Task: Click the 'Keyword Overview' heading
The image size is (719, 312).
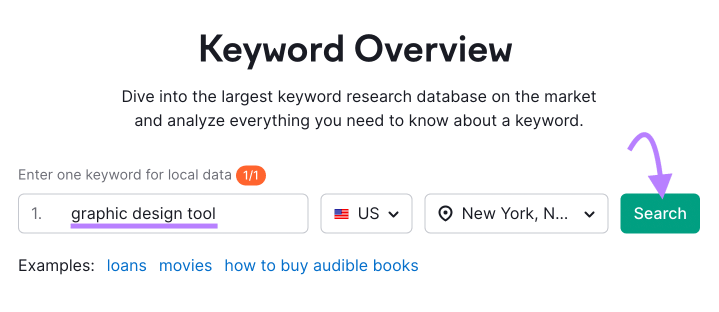Action: 355,50
